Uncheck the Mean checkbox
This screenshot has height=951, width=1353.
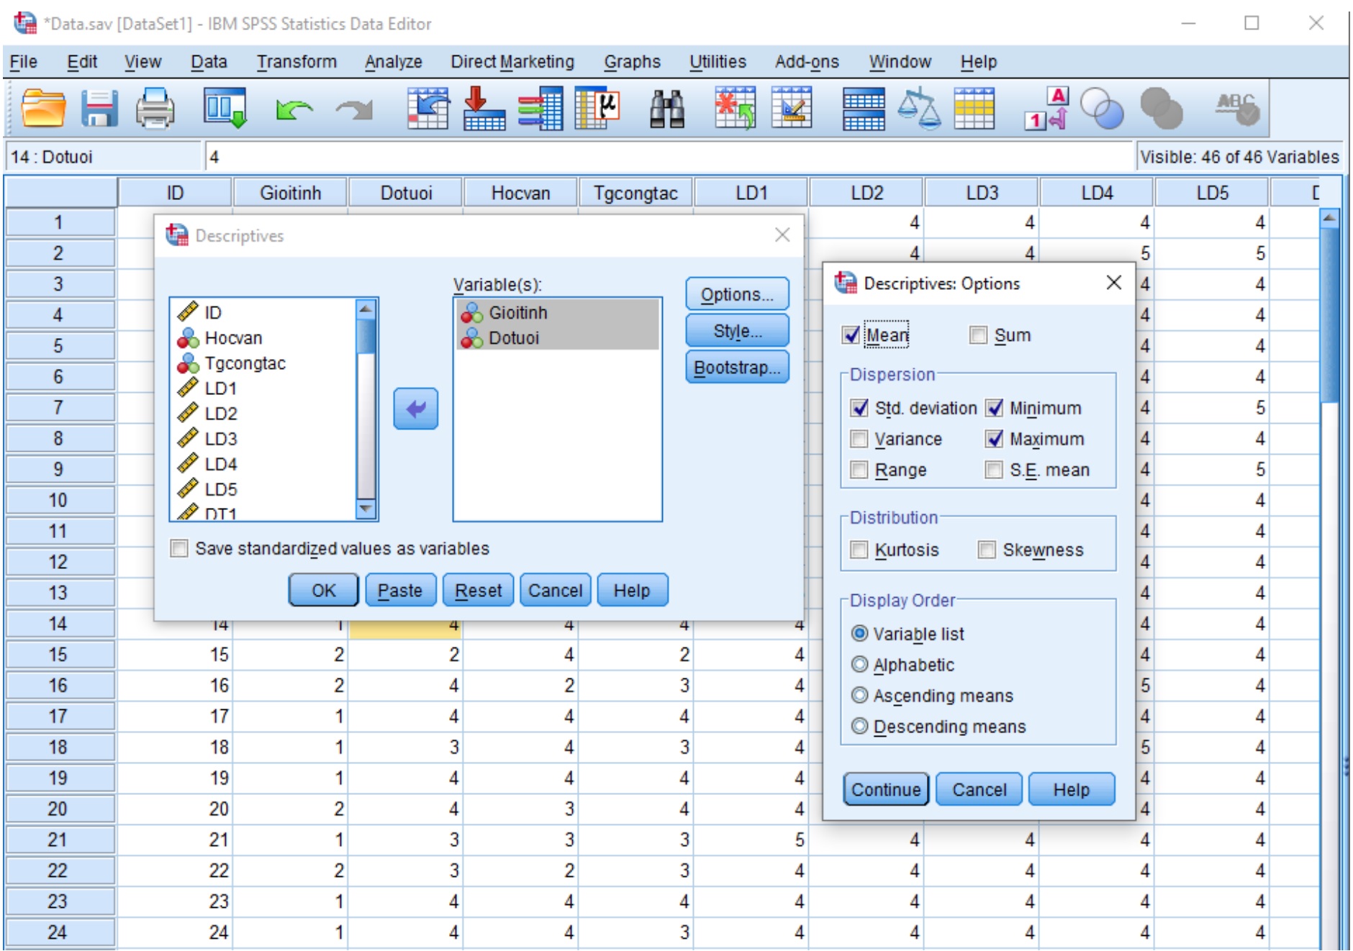tap(851, 335)
